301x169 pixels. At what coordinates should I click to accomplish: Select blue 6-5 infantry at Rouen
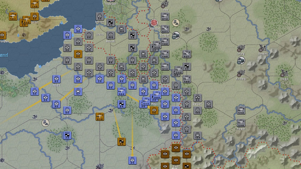click(x=56, y=79)
